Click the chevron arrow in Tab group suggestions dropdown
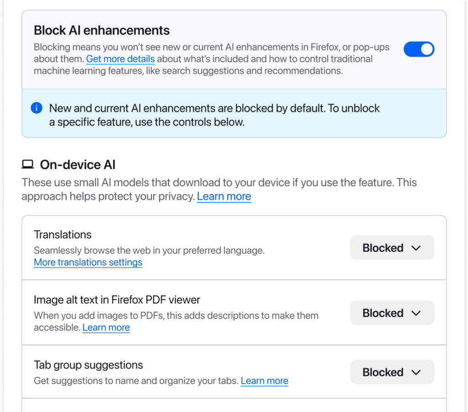The width and height of the screenshot is (468, 412). [415, 372]
